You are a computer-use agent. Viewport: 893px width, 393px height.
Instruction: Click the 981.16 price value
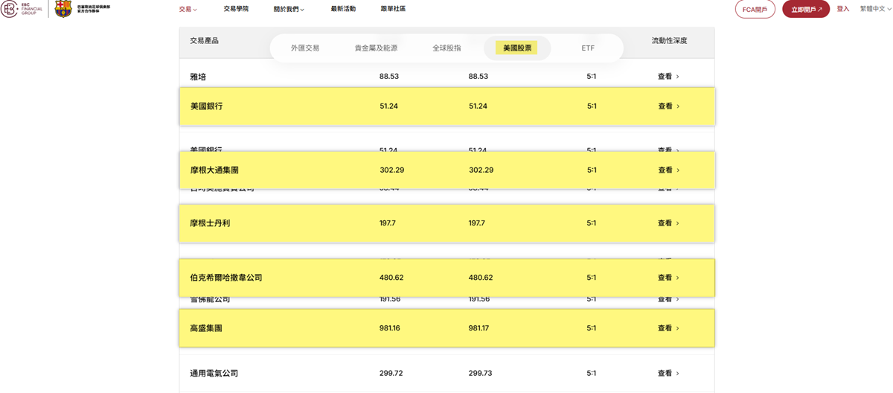point(389,328)
